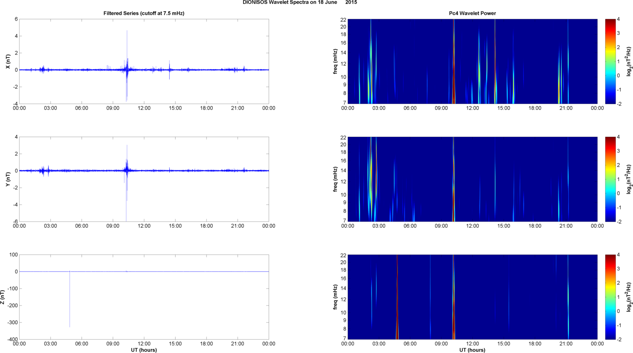
Task: Click the large X spike near 10:00 UT
Action: (x=127, y=65)
